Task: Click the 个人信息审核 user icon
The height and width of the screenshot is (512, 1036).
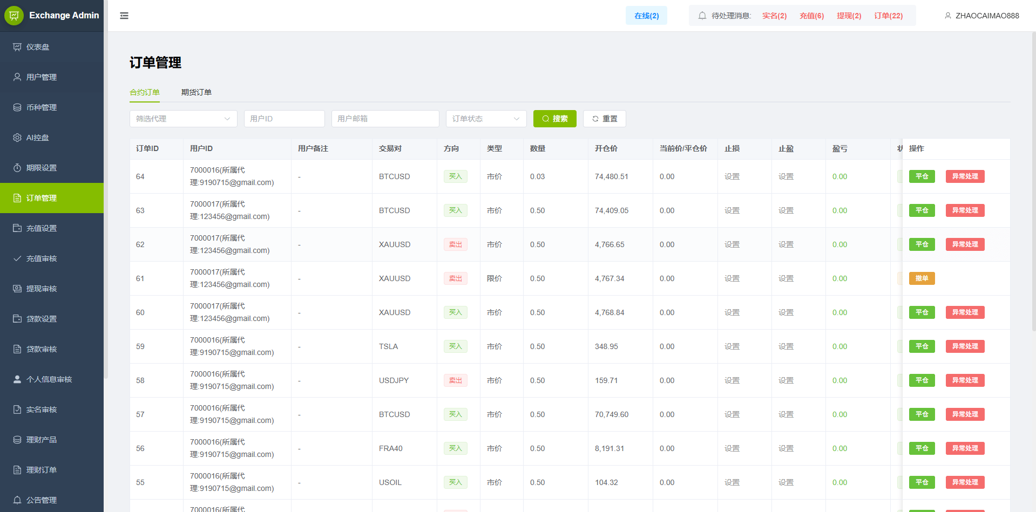Action: pos(17,379)
